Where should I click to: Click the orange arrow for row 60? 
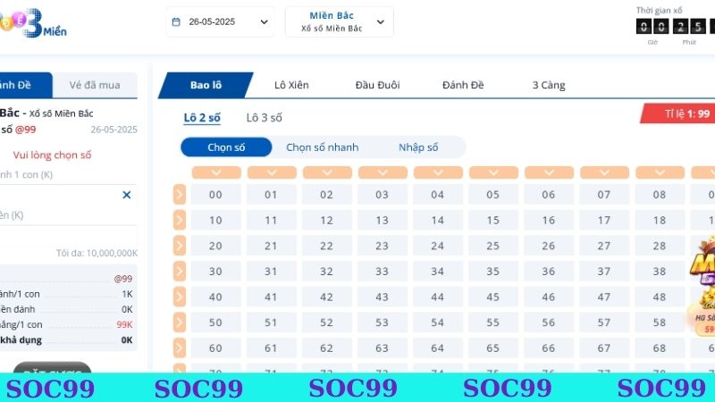[x=180, y=348]
